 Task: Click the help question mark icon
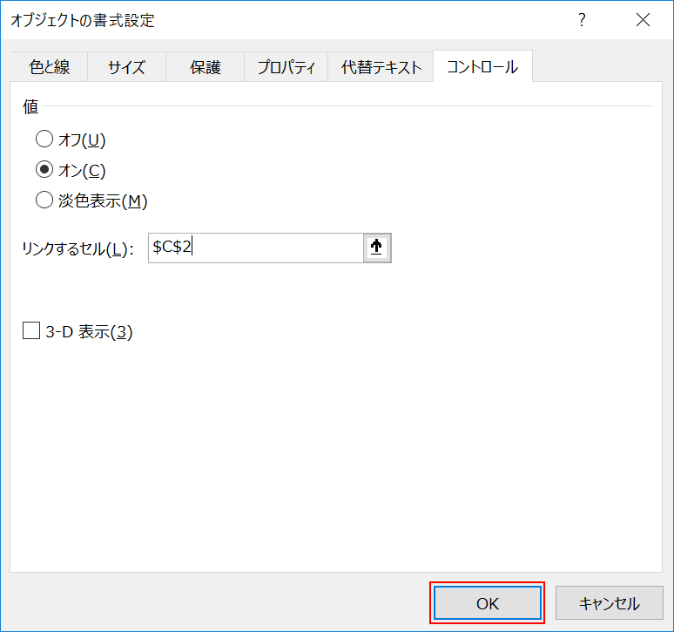coord(582,20)
